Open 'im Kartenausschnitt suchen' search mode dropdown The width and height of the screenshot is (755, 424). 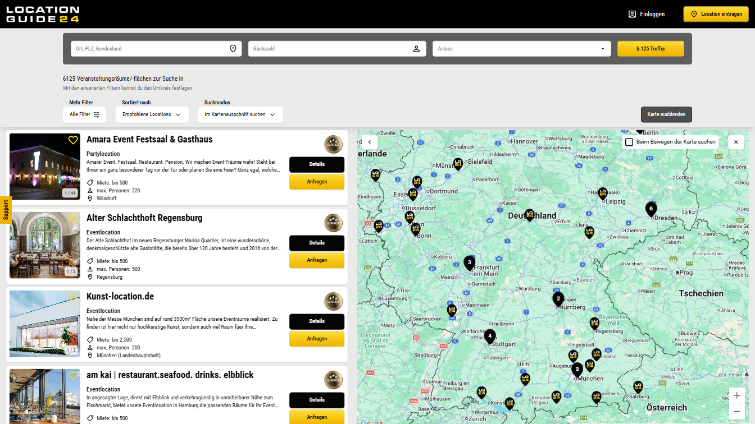(240, 114)
